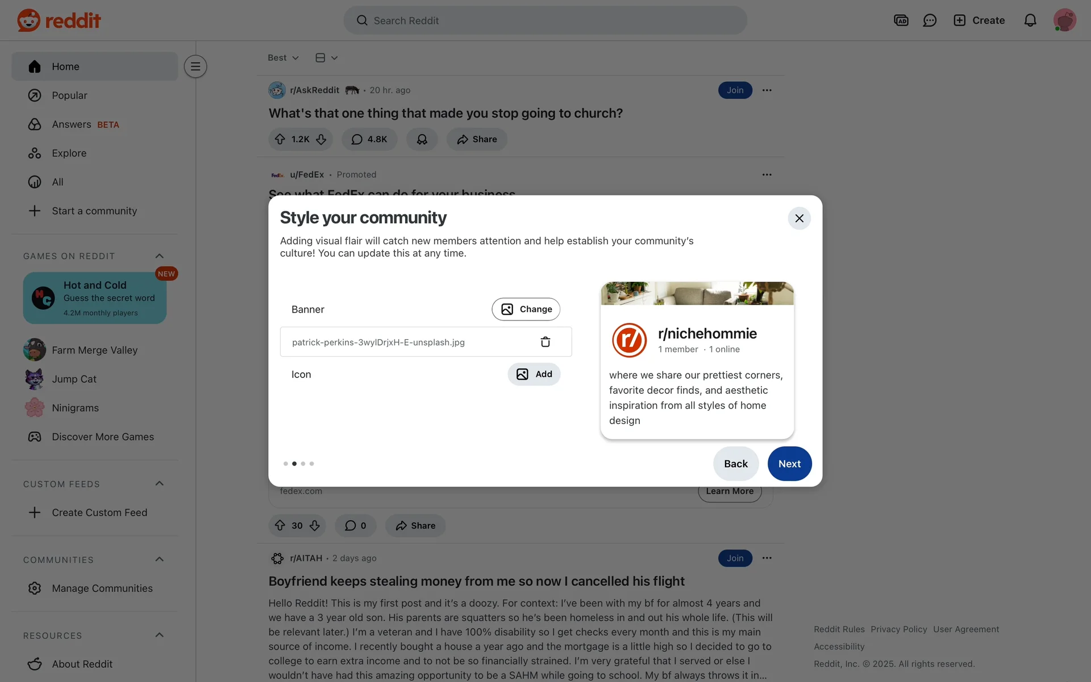Open the Best sort dropdown

[x=283, y=58]
